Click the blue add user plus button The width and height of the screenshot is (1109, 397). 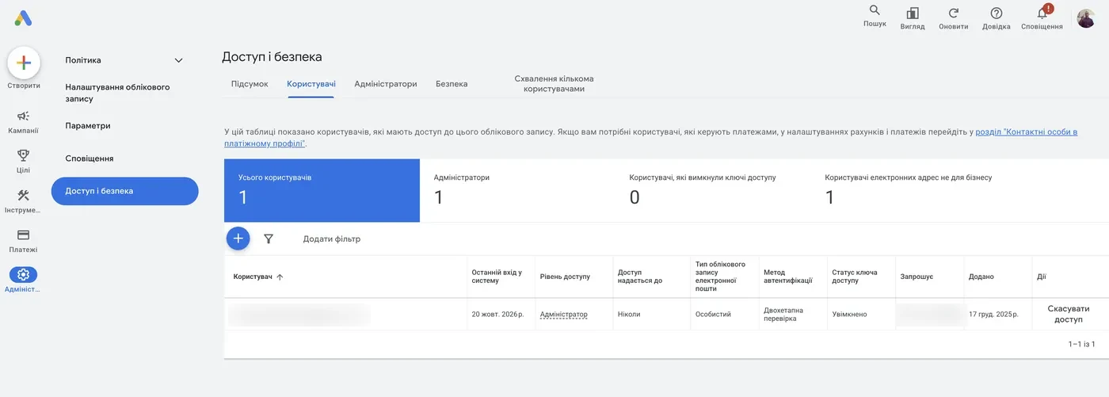click(238, 239)
